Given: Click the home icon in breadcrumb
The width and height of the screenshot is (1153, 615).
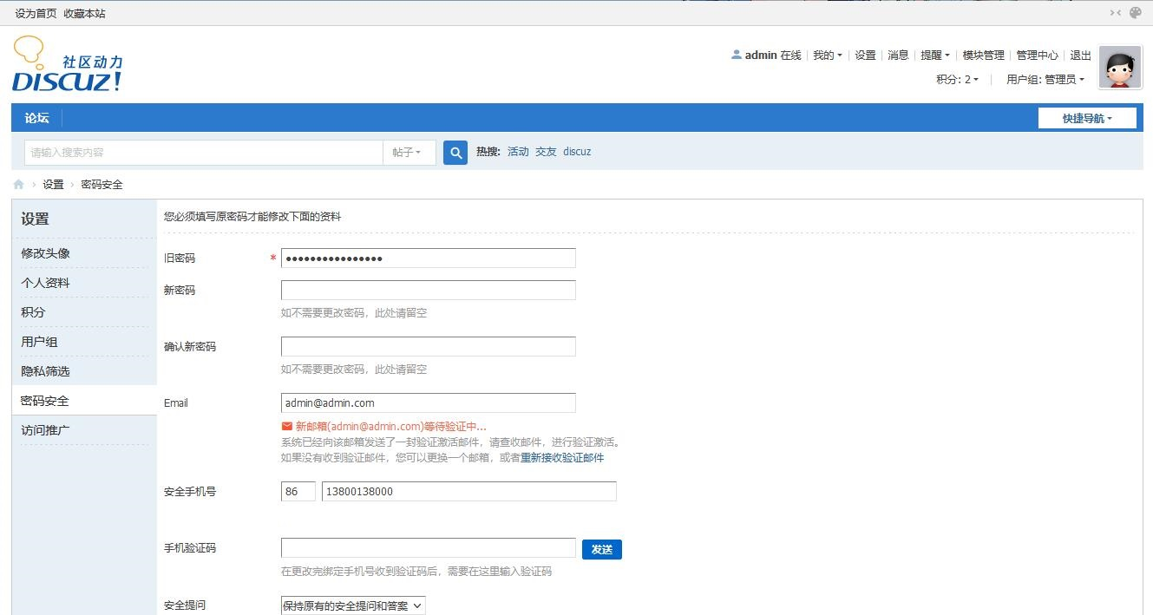Looking at the screenshot, I should point(18,185).
